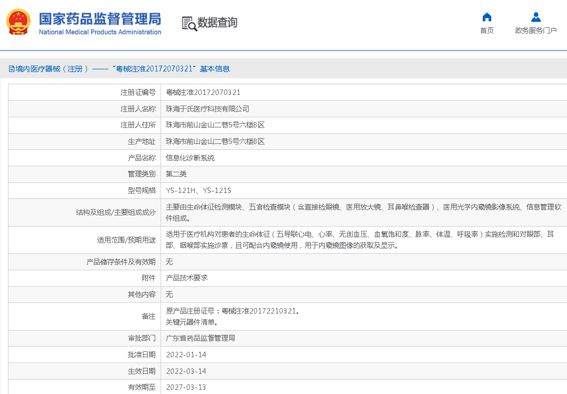Image resolution: width=567 pixels, height=394 pixels.
Task: Click the home house icon
Action: [486, 17]
